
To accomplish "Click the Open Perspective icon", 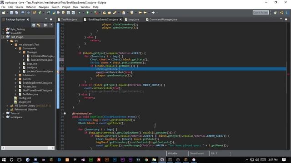I will [275, 13].
